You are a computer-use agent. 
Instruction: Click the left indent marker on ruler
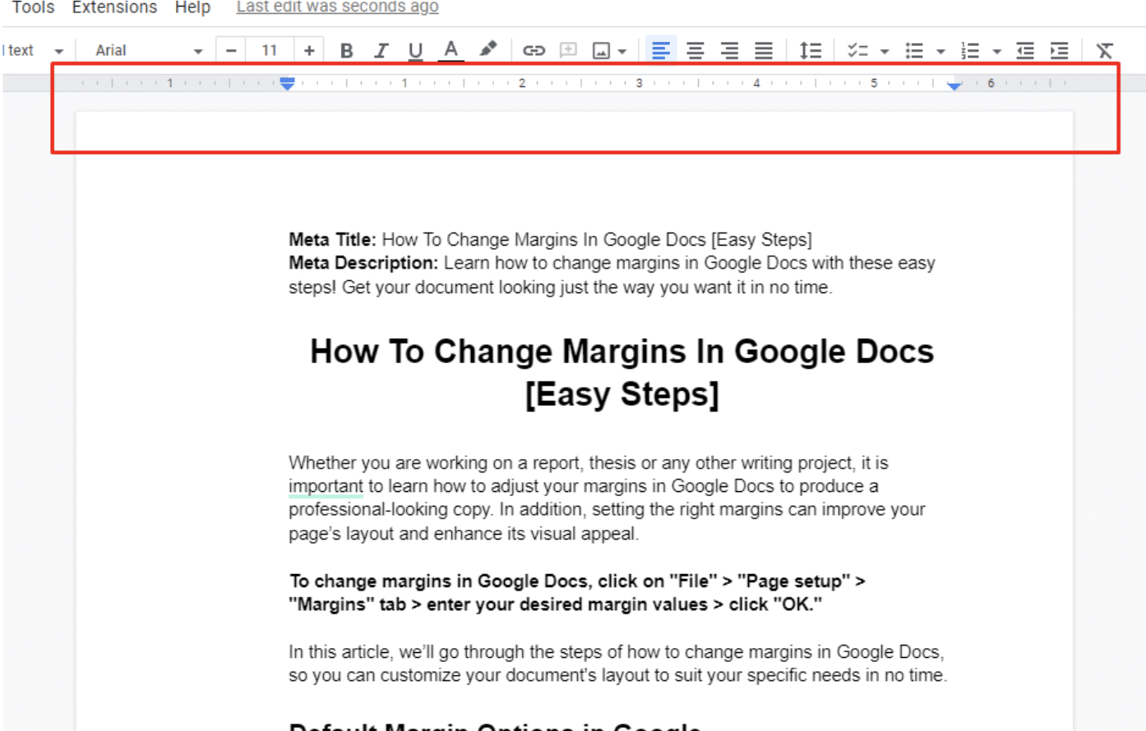tap(287, 84)
